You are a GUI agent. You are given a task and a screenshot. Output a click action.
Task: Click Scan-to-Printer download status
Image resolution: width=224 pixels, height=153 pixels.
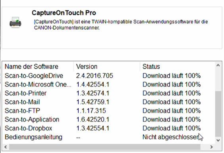[172, 93]
